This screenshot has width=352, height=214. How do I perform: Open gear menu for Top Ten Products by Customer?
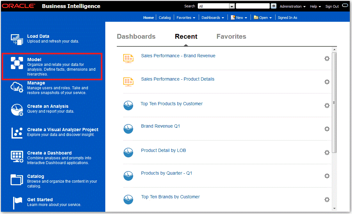(x=327, y=106)
